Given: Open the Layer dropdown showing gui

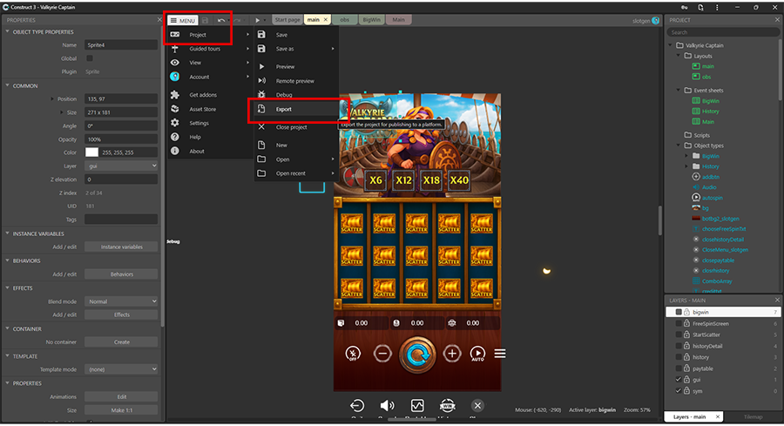Looking at the screenshot, I should click(121, 166).
